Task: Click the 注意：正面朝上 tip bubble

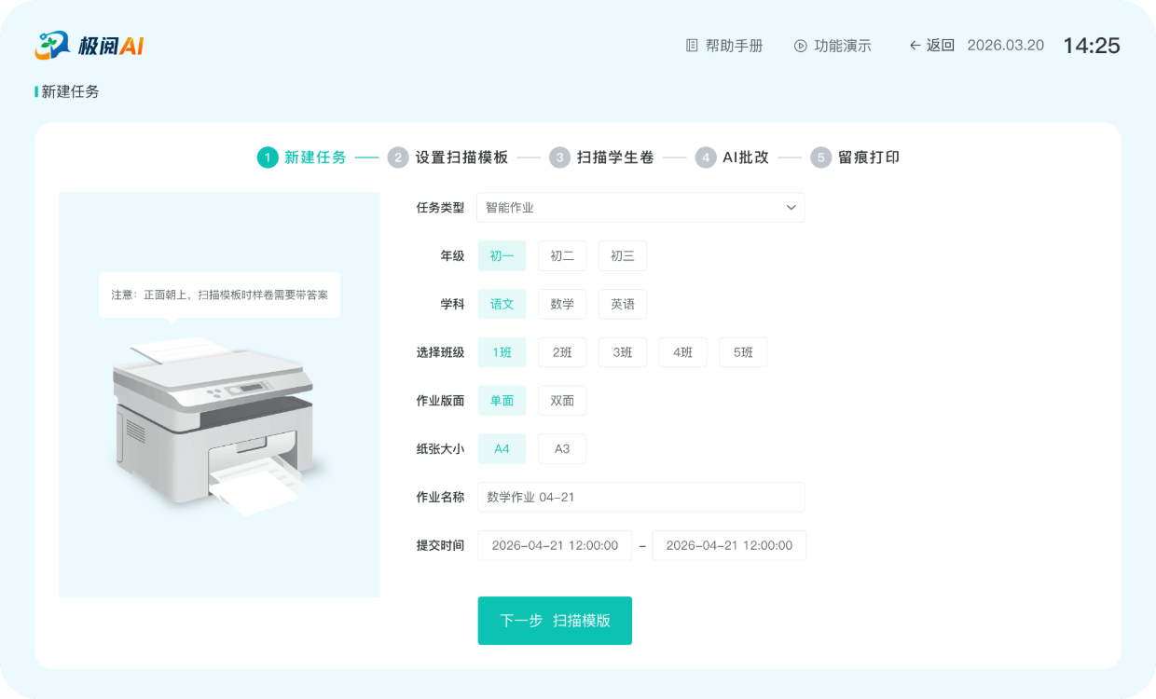Action: tap(219, 295)
